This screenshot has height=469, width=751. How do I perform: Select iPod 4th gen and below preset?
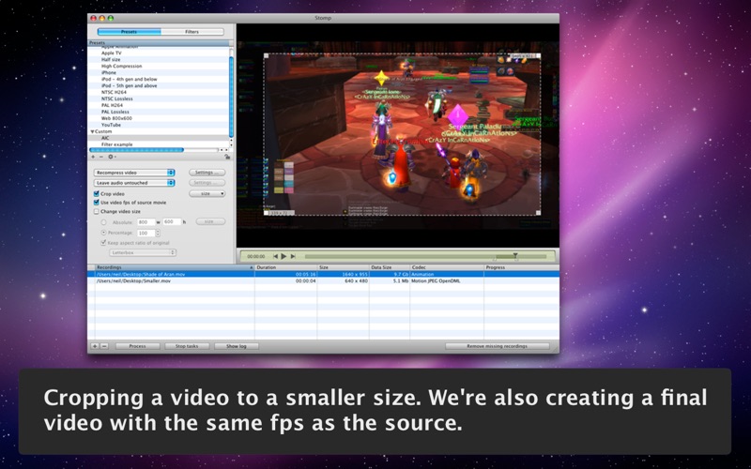coord(129,79)
